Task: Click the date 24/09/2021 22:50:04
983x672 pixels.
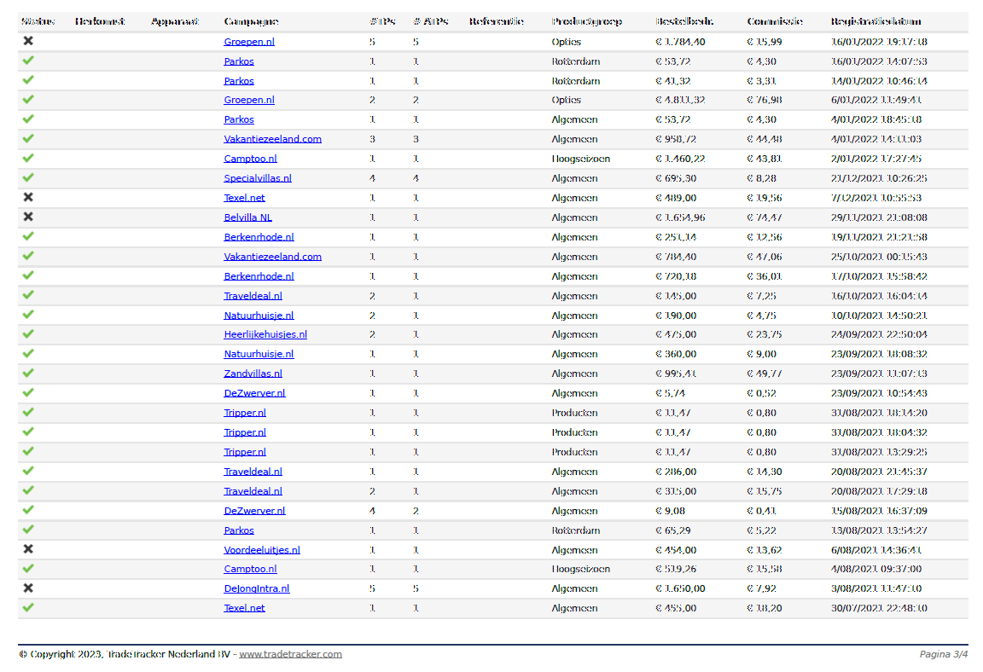Action: point(879,334)
